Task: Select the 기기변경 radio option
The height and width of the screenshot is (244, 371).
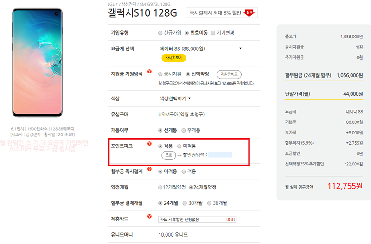Action: click(x=213, y=33)
